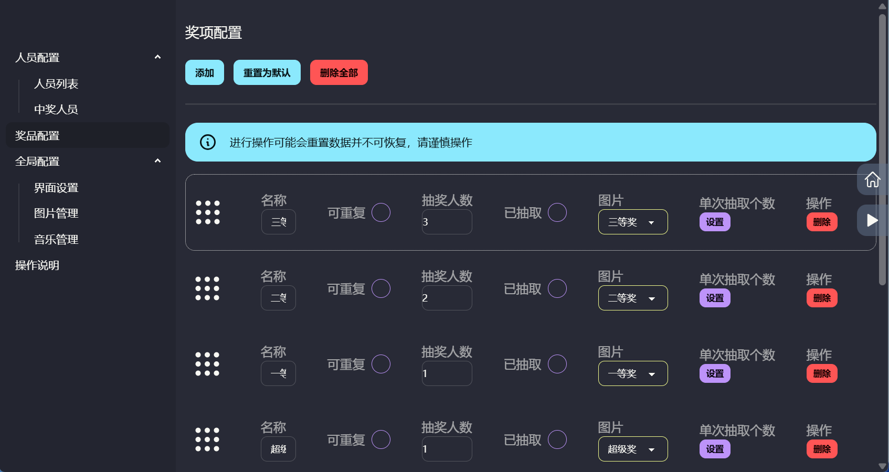The height and width of the screenshot is (472, 889).
Task: Click the drag handle of the 超级奖 row
Action: click(207, 439)
